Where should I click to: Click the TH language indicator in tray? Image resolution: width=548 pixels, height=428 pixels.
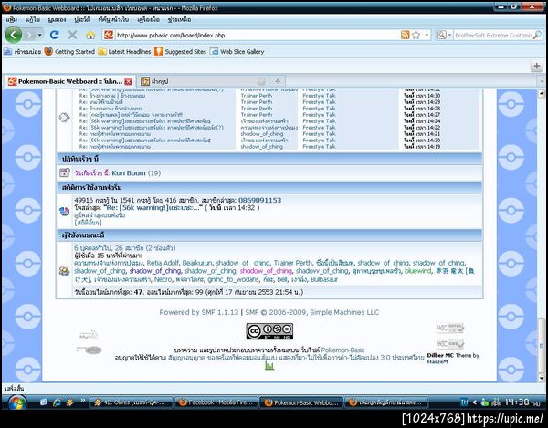[464, 402]
